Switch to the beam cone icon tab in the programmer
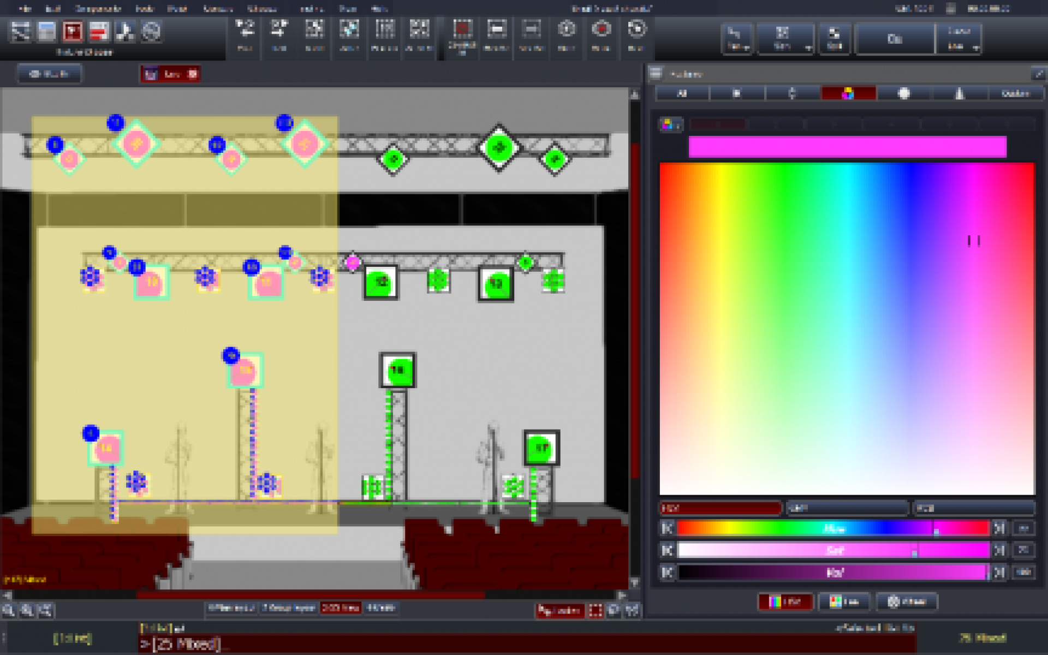This screenshot has height=655, width=1048. (x=960, y=94)
